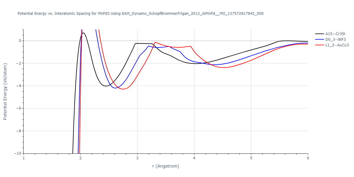Toggle the A15--Cr3Si legend entry
The image size is (354, 177).
(335, 34)
